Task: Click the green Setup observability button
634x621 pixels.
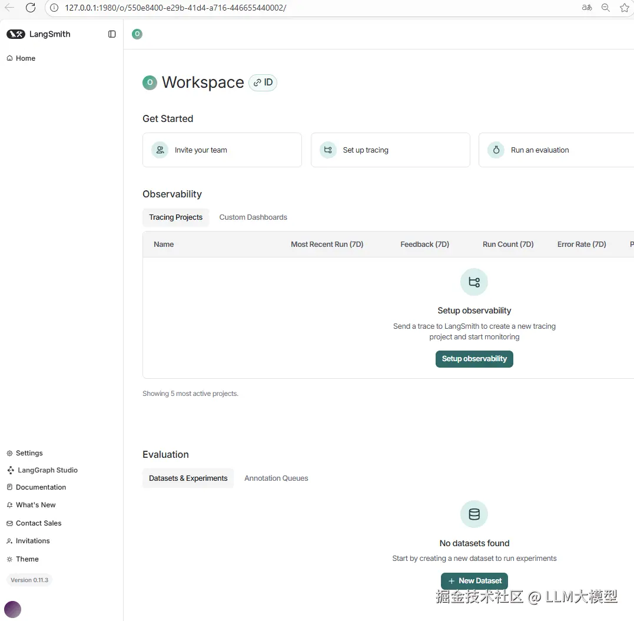Action: [474, 359]
